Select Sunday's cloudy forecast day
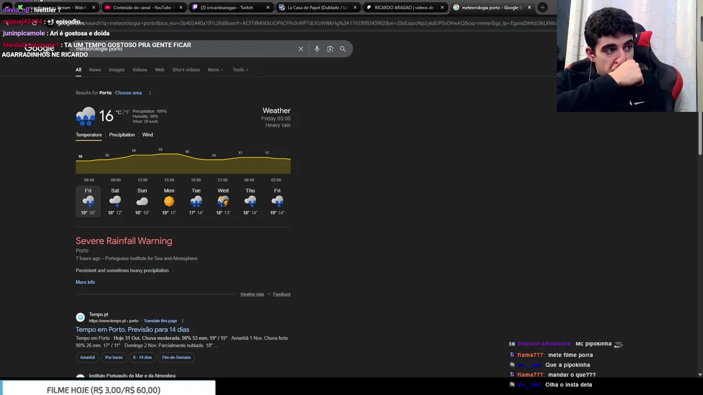The image size is (703, 395). pos(142,201)
